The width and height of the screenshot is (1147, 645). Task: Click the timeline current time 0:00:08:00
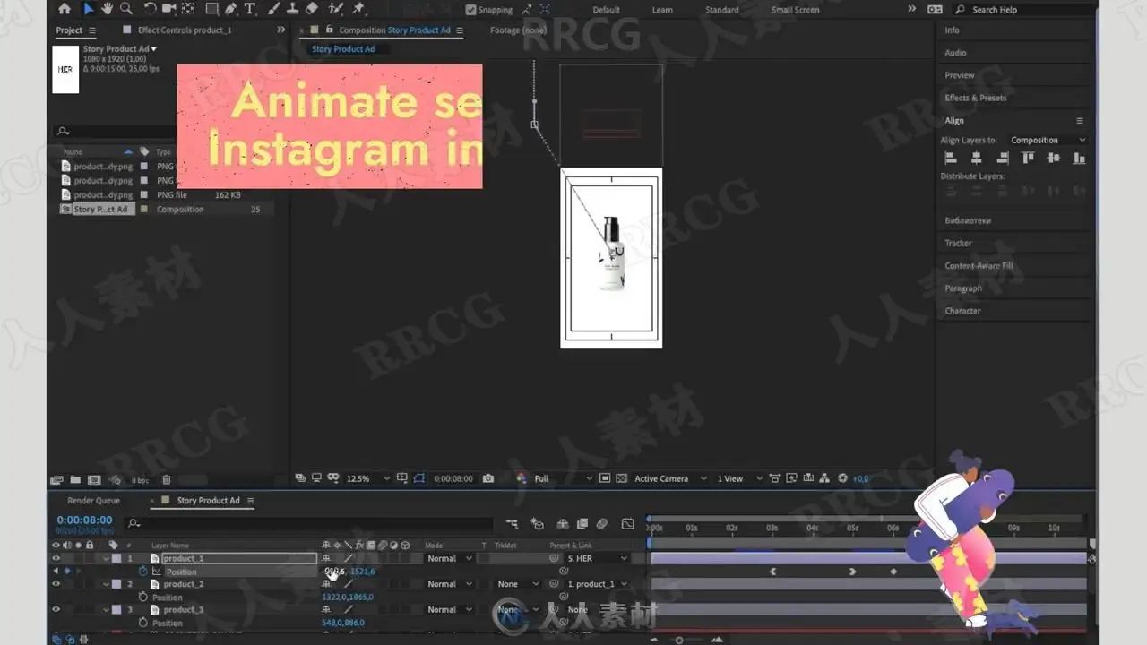[x=84, y=520]
